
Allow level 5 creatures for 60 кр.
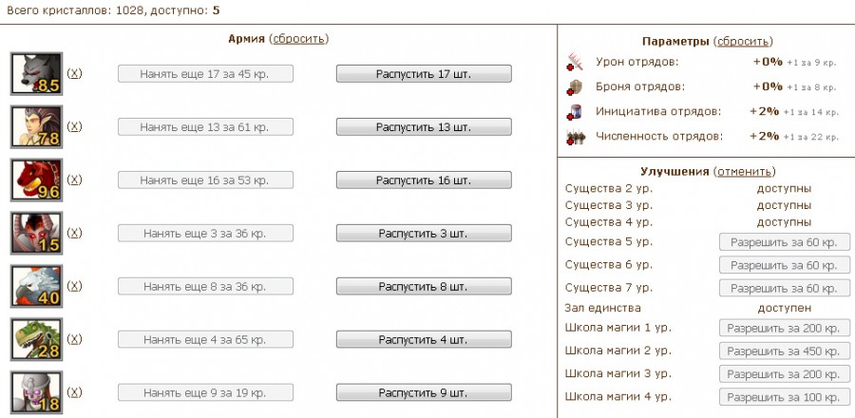point(785,242)
